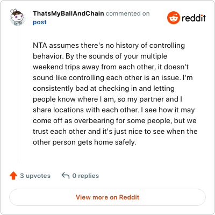215x215 pixels.
Task: Click the line starting "share locations with each other"
Action: pyautogui.click(x=114, y=110)
